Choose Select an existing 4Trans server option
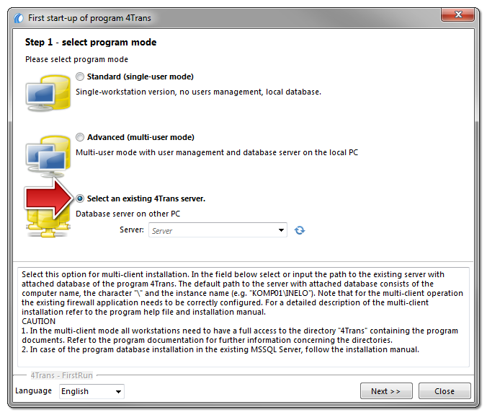487x415 pixels. tap(80, 198)
